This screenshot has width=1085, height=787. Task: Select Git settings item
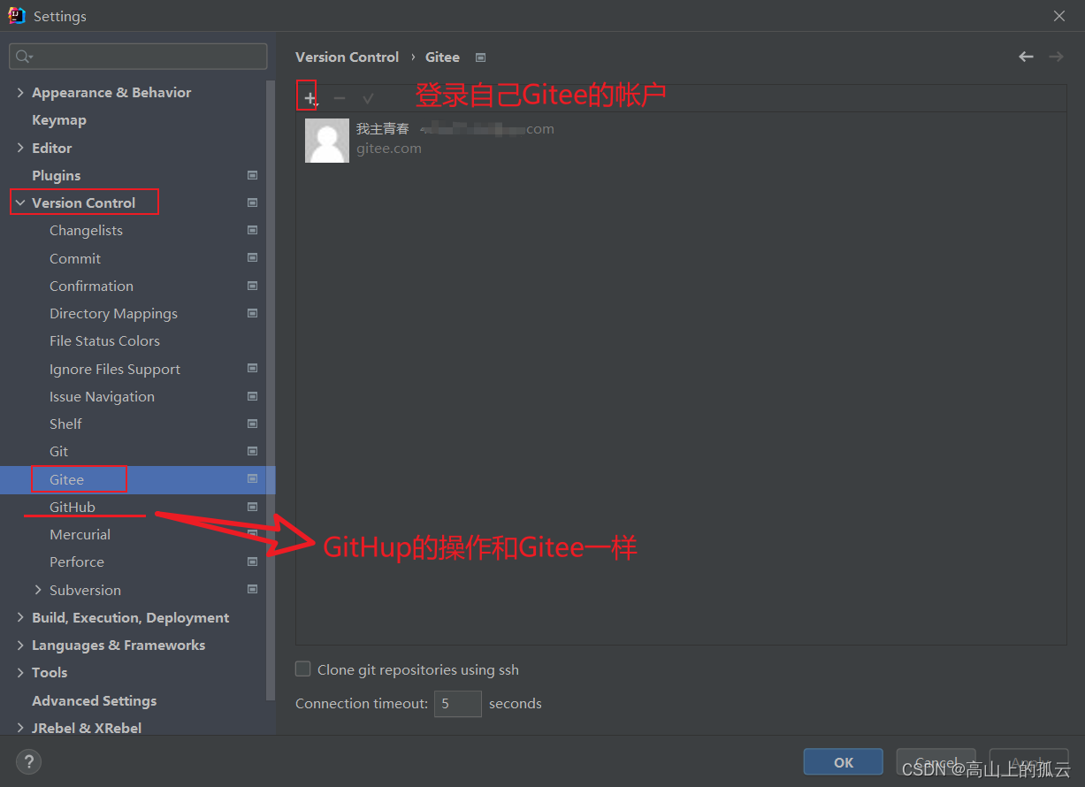58,451
